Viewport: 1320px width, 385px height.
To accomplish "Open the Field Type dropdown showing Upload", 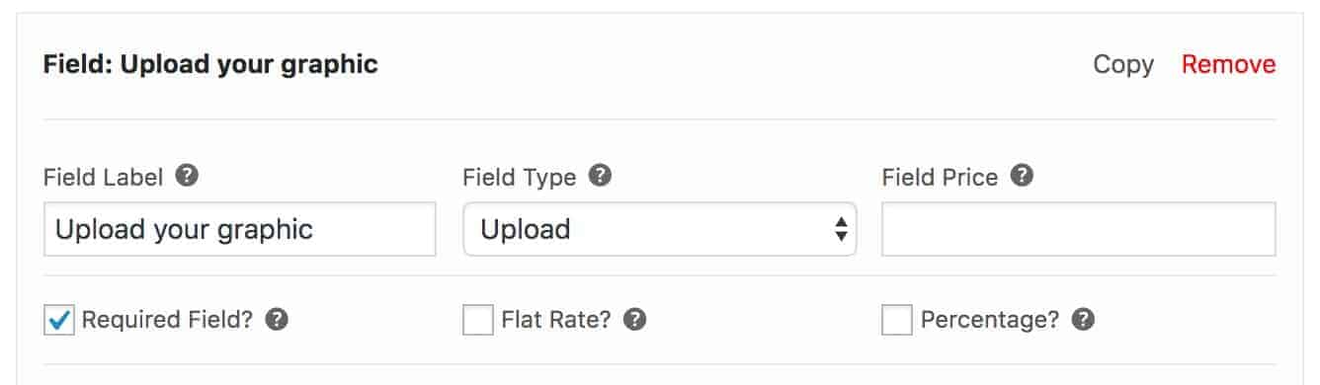I will 660,229.
